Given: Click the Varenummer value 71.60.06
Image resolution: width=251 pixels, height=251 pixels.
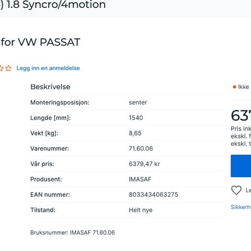Looking at the screenshot, I should click(x=141, y=149).
